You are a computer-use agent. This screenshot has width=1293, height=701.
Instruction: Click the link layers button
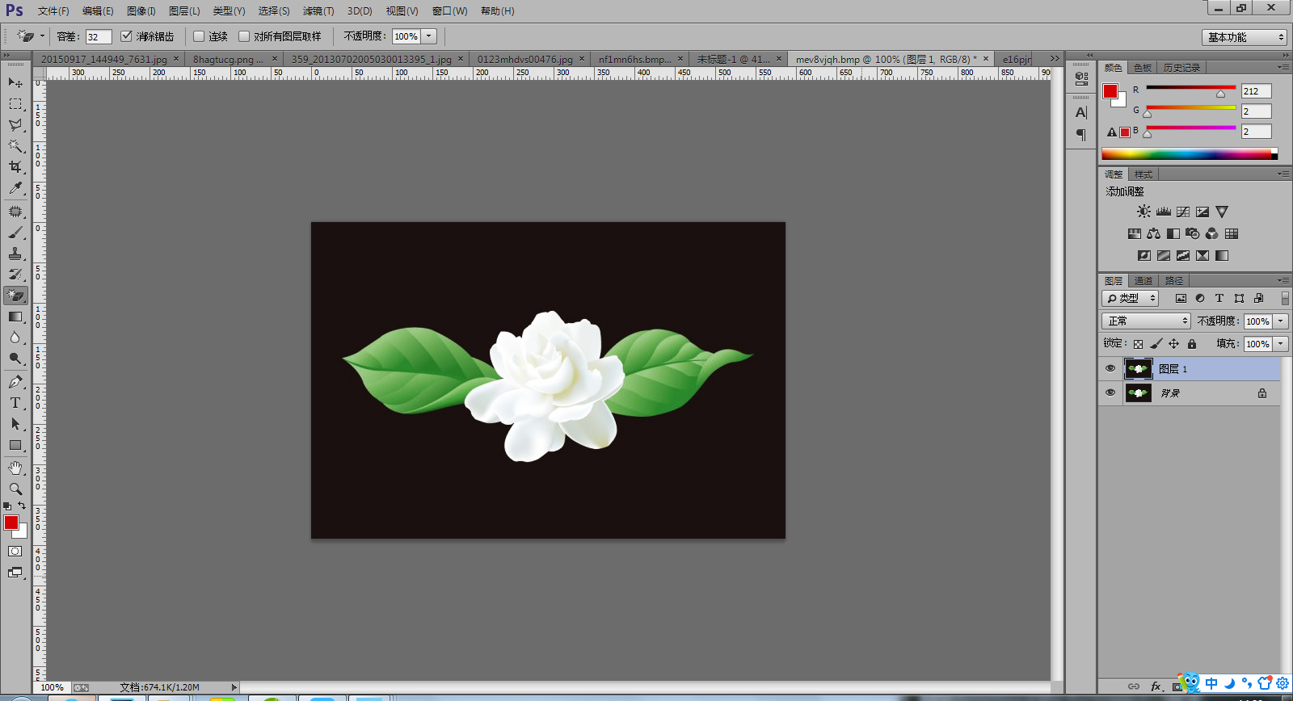1134,686
